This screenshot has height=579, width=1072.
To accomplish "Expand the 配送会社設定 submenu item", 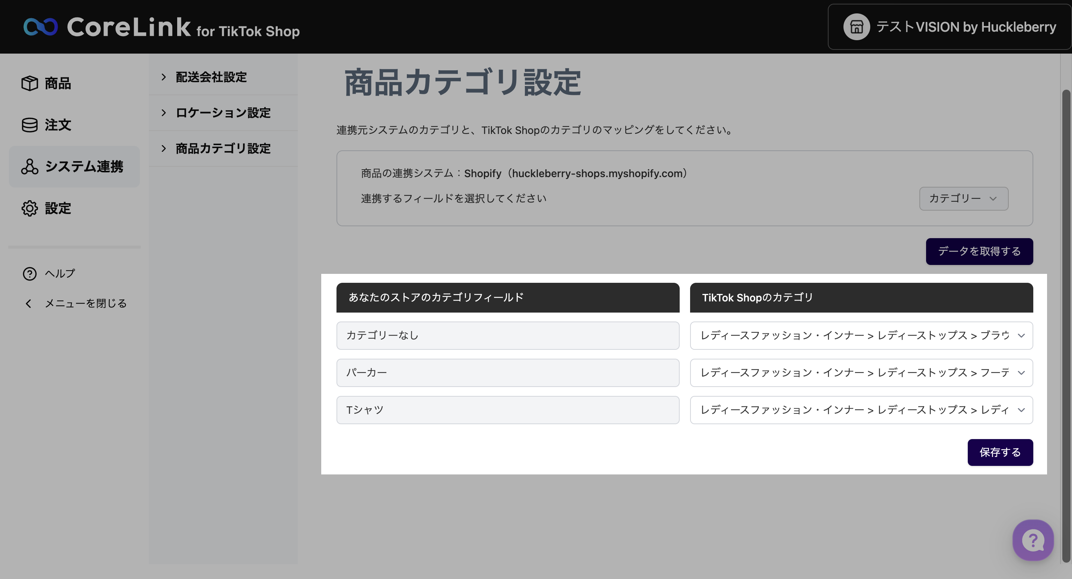I will (211, 77).
